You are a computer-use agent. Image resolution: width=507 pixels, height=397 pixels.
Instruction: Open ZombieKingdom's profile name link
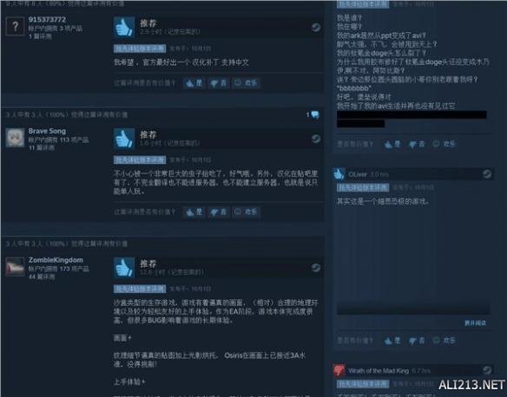coord(56,260)
